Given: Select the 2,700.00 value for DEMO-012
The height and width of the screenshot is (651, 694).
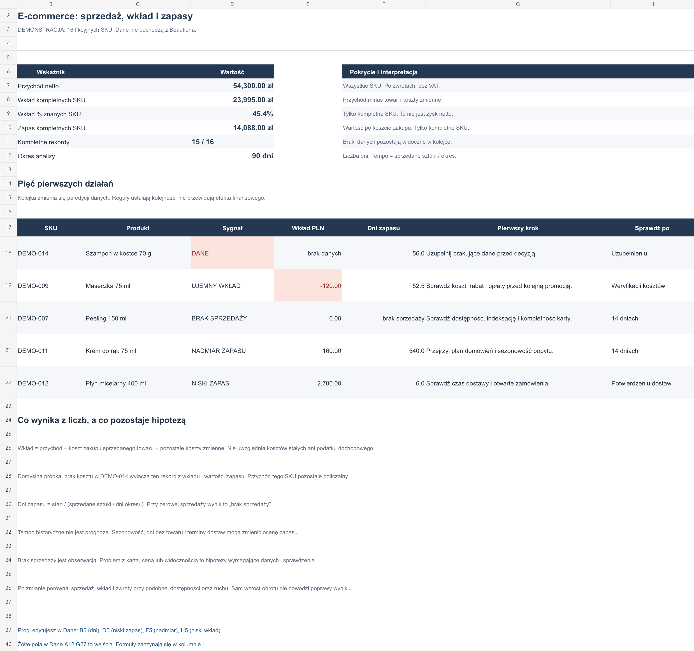Looking at the screenshot, I should (x=308, y=383).
